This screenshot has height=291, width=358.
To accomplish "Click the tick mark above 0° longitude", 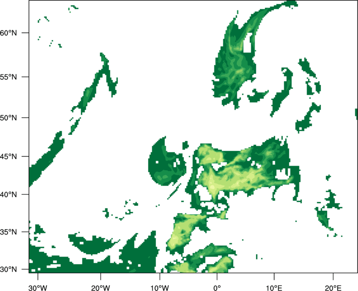I will tap(217, 276).
